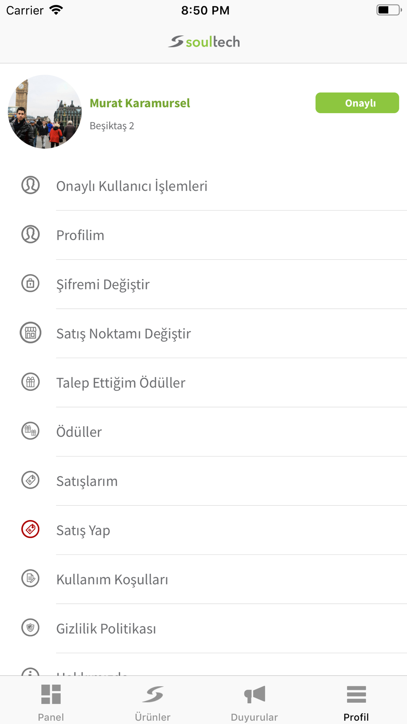
Task: Tap the red tag icon for Satış Yap
Action: tap(31, 529)
